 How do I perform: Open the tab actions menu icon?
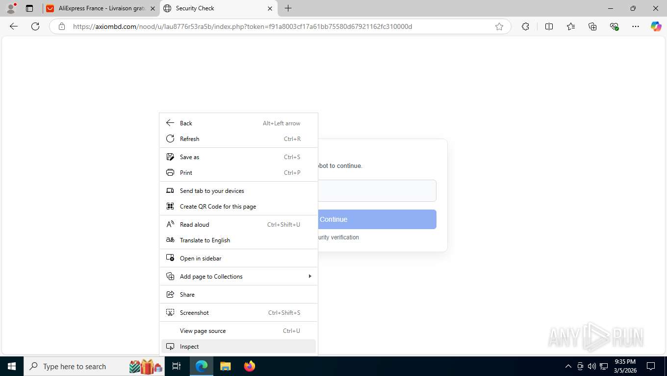coord(29,8)
